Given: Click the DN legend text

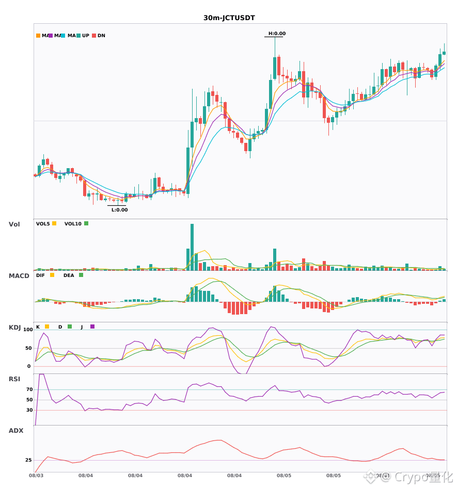Looking at the screenshot, I should (101, 36).
